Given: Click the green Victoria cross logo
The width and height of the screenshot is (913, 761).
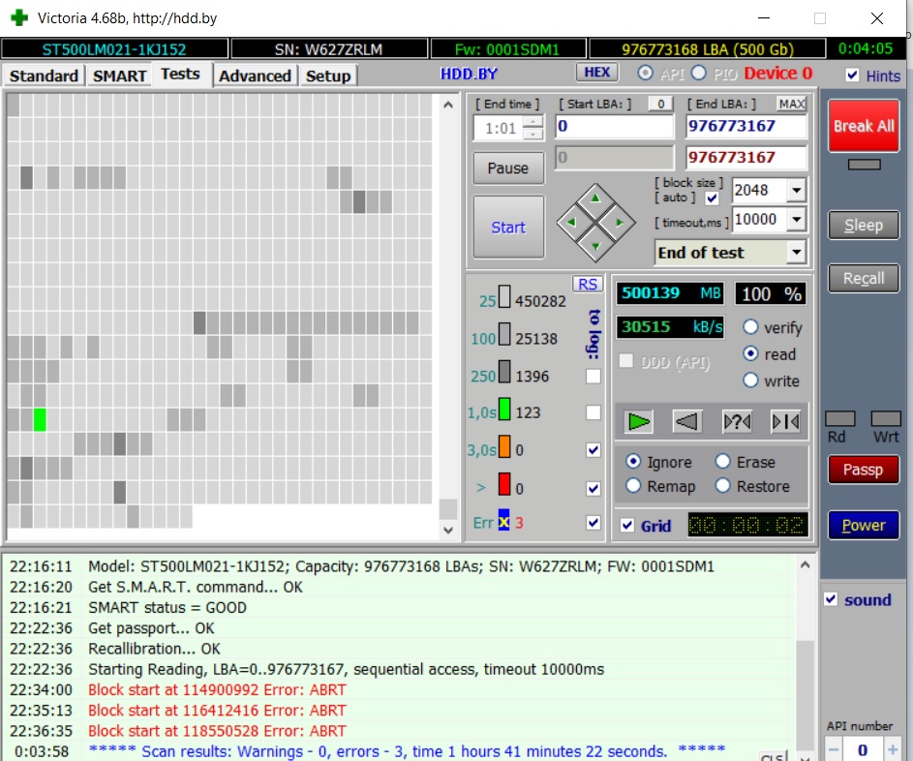Looking at the screenshot, I should click(18, 18).
